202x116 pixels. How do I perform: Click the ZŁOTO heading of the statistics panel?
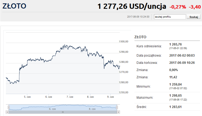tap(140, 37)
